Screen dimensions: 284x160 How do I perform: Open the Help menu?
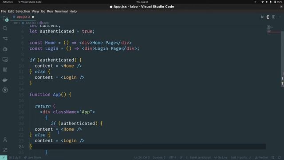(x=73, y=11)
